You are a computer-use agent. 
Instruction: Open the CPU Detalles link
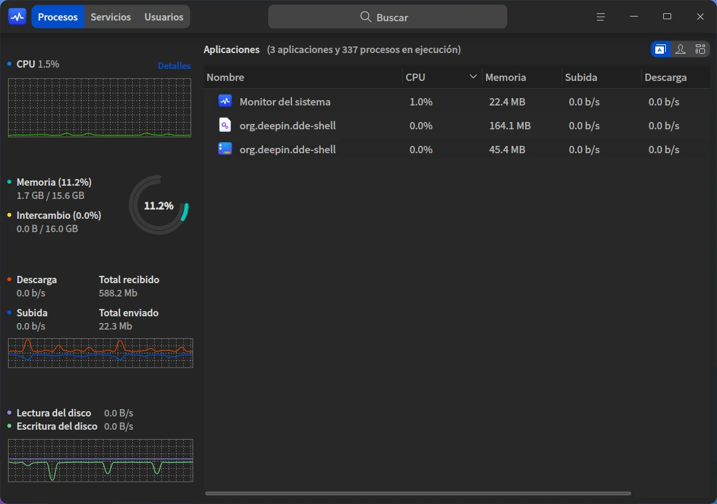pyautogui.click(x=174, y=66)
